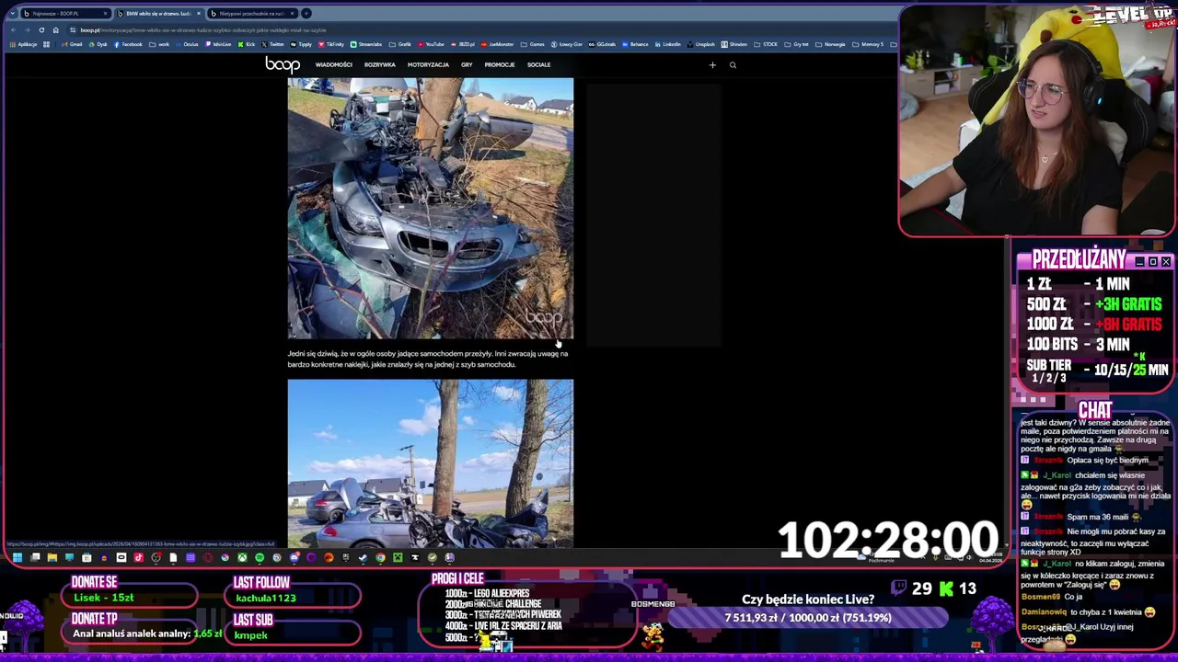Open the Xbox app on taskbar
This screenshot has width=1178, height=662.
242,557
